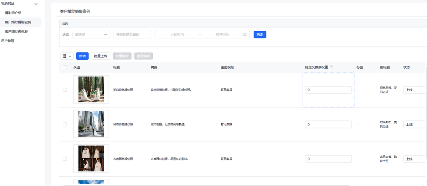Click the 头图 column header

[77, 67]
